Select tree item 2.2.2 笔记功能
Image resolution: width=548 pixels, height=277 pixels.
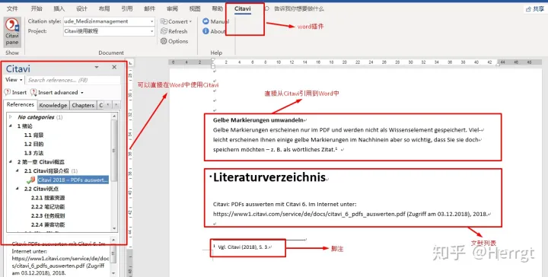(48, 207)
